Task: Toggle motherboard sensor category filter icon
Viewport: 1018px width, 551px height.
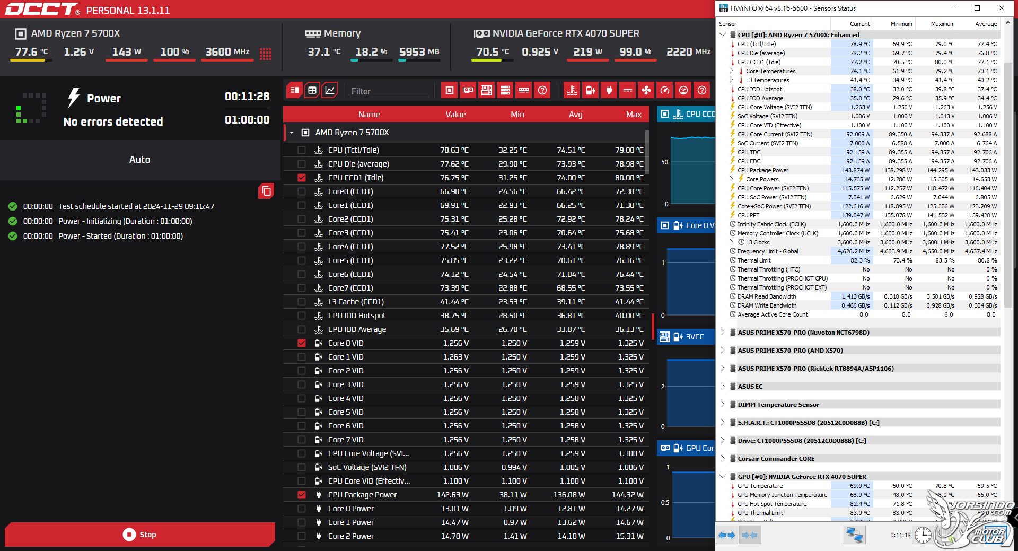Action: click(x=487, y=90)
